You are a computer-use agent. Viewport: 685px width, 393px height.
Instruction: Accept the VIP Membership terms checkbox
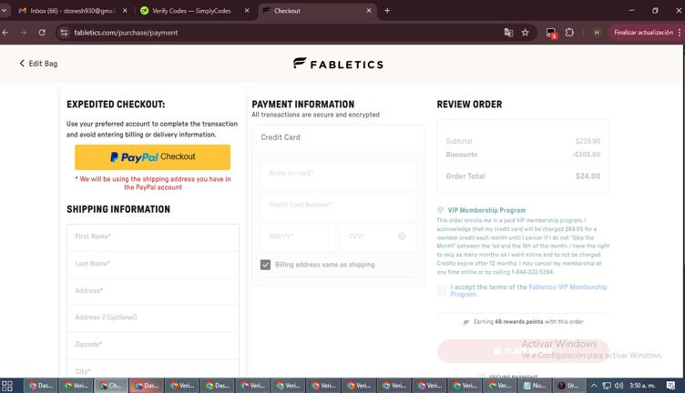click(442, 290)
